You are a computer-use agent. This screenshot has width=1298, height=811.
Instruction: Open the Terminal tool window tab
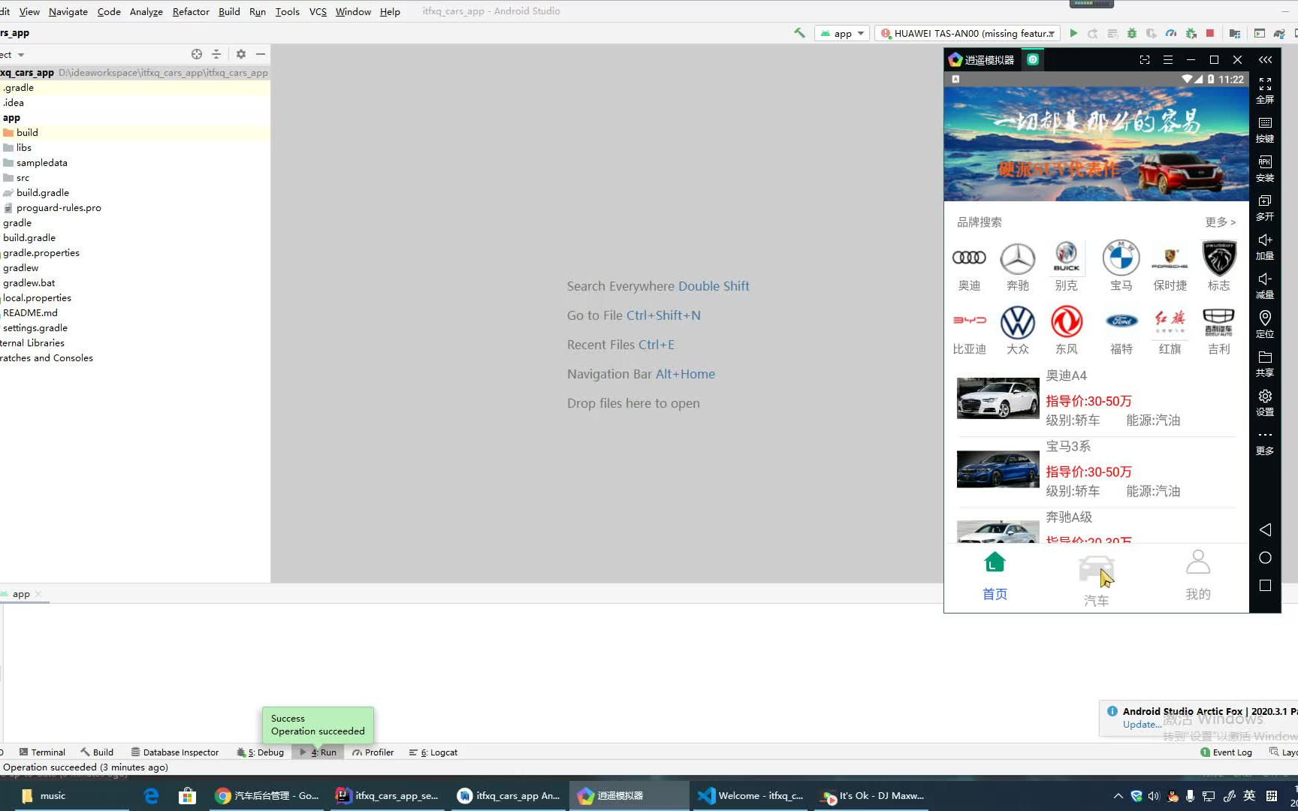tap(42, 752)
